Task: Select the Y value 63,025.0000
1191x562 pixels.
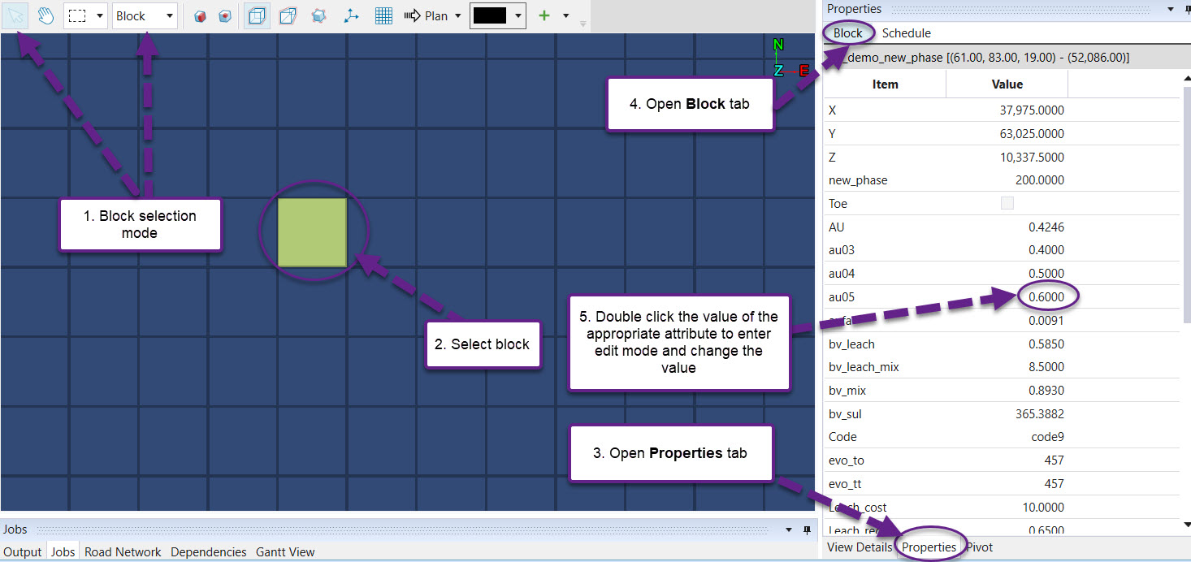Action: [x=1032, y=134]
